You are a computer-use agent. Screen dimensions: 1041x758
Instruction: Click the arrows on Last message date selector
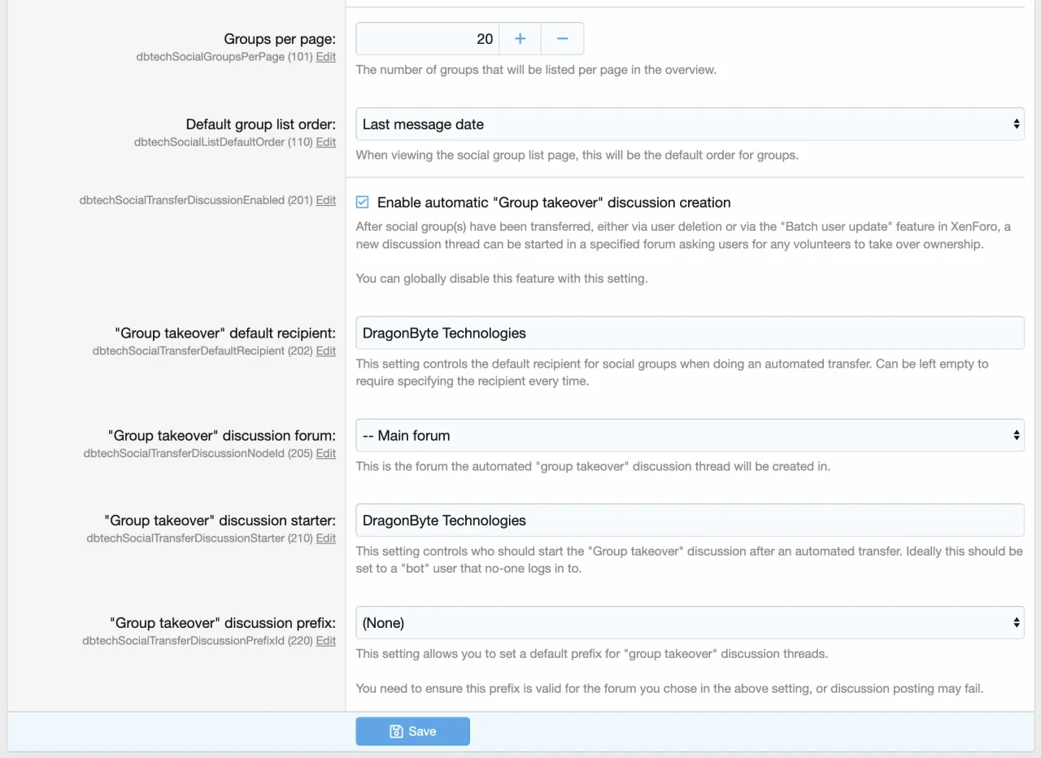[1016, 124]
